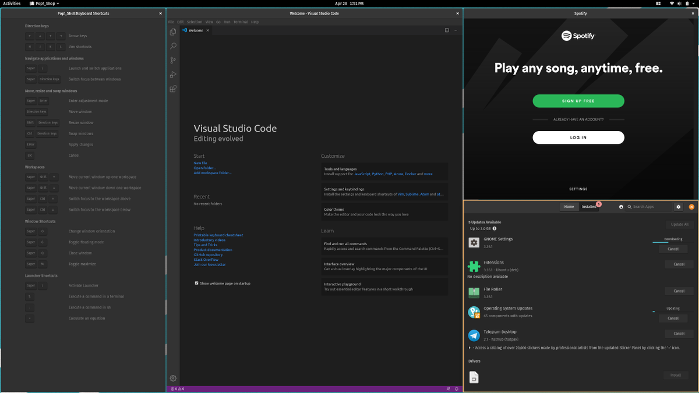Click the Pop!_Shop settings gear icon

[x=678, y=207]
